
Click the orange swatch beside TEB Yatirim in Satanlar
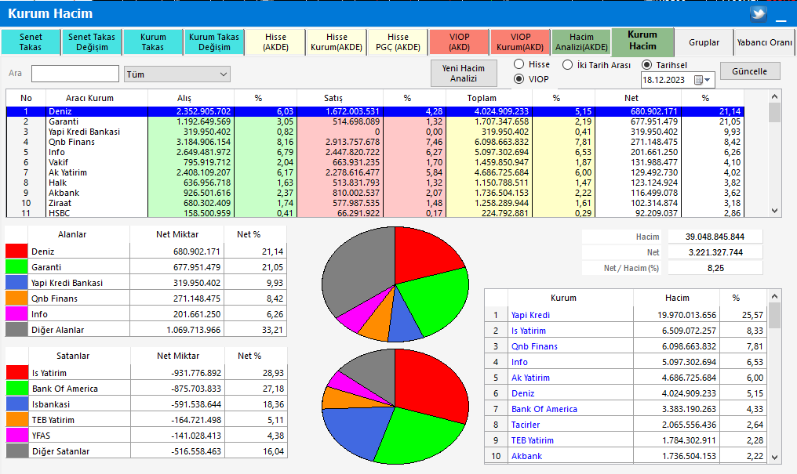point(17,420)
